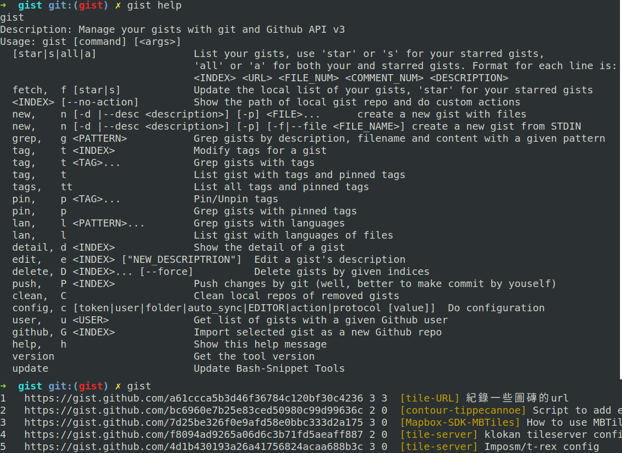622x453 pixels.
Task: Select the [Mapbox-SDK-MBTiles] tag
Action: [460, 422]
